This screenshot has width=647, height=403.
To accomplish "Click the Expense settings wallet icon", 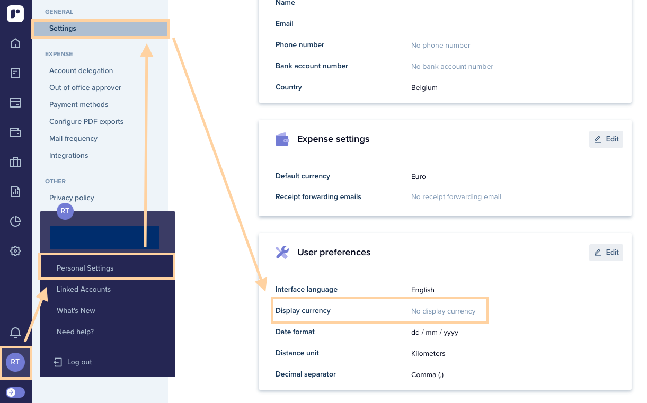I will point(282,139).
